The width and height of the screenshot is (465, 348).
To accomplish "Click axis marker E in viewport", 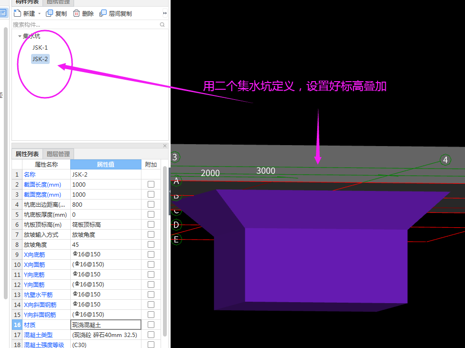I will pyautogui.click(x=176, y=239).
